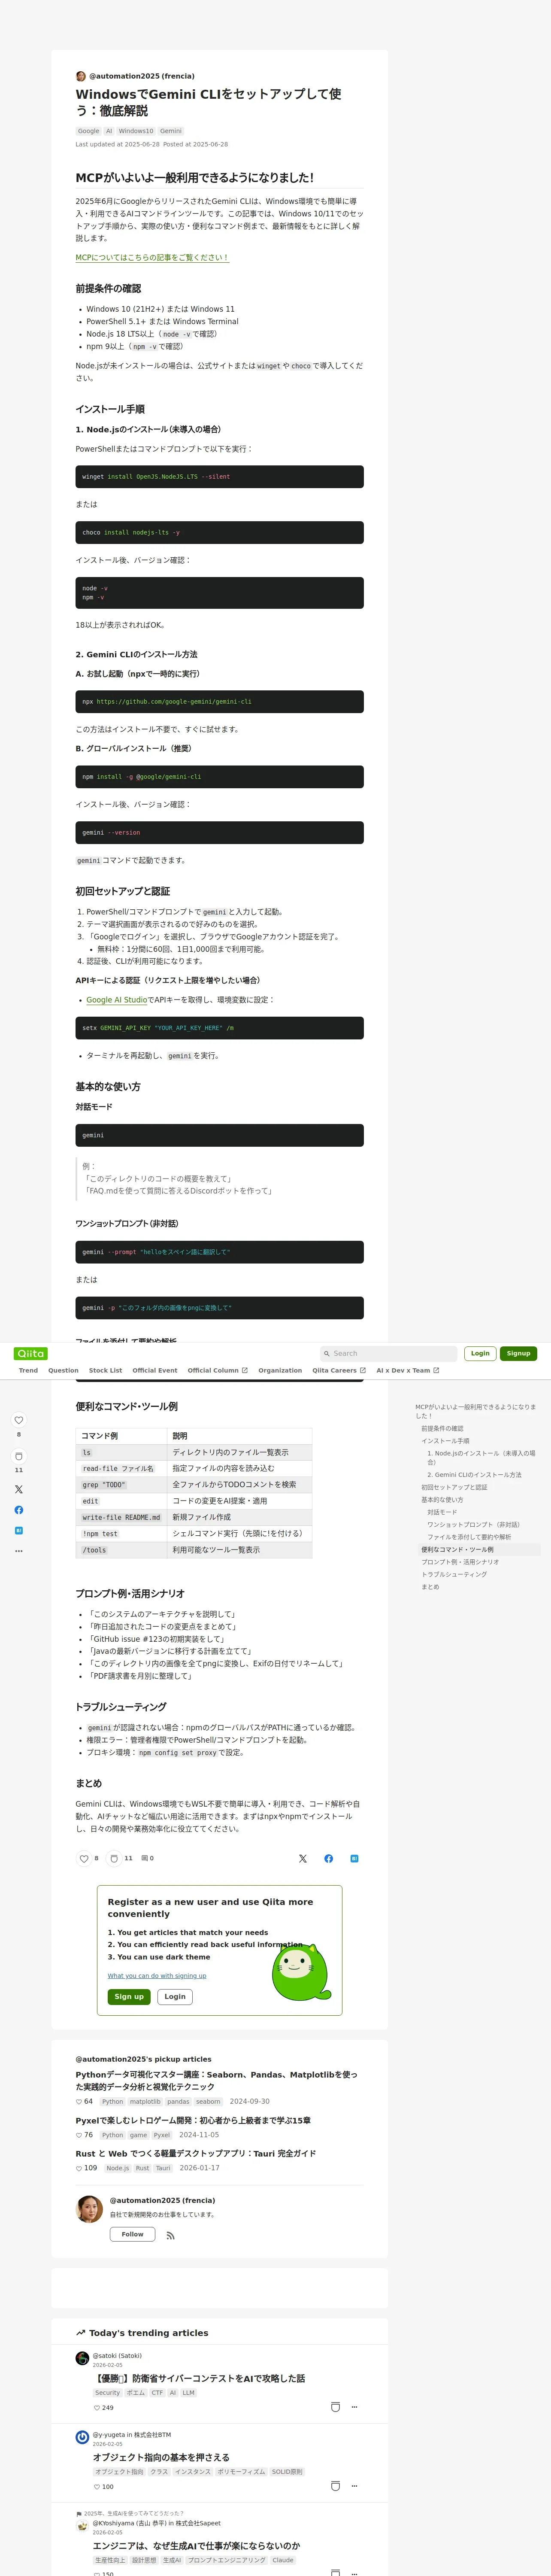Open more options for 防衛省サイバーコンテスト article

(354, 2407)
